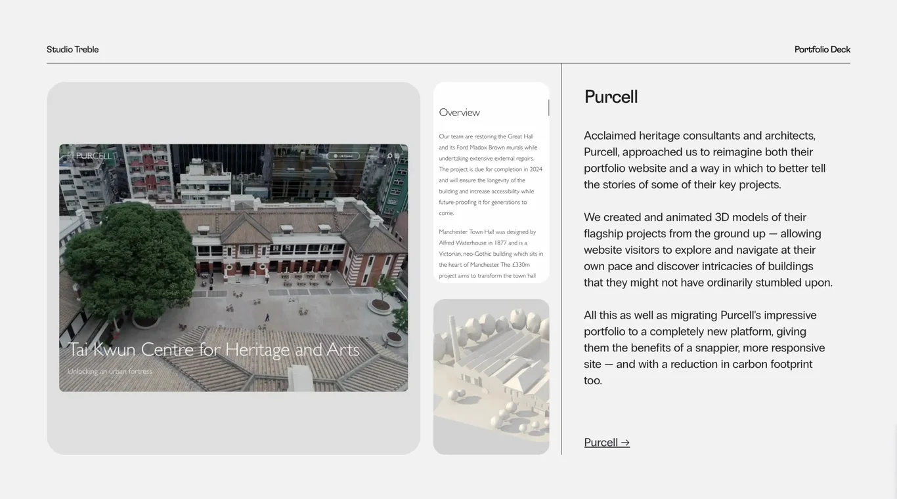Click Overview text "Our team are restoring"
This screenshot has width=897, height=499.
[491, 174]
